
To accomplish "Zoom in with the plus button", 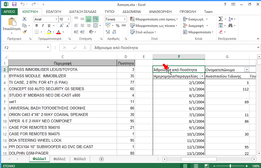I will click(247, 166).
